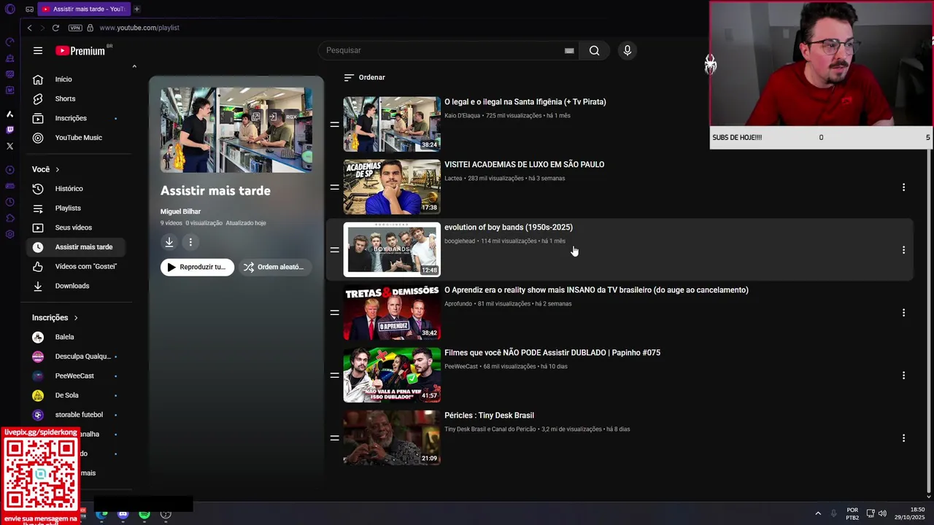Open title 'evolution of boy bands (1950s-2025)'
Screen dimensions: 934x525
click(509, 227)
